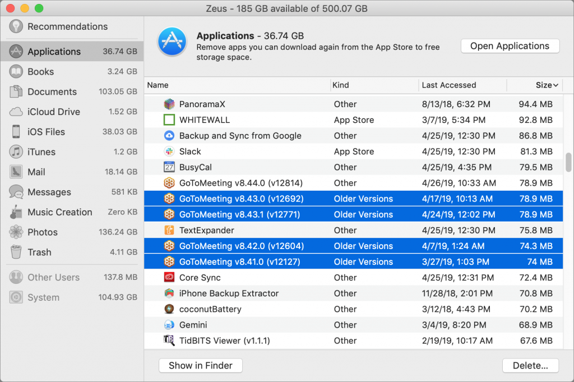Image resolution: width=574 pixels, height=382 pixels.
Task: Click the vertical scrollbar thumb
Action: pyautogui.click(x=568, y=162)
